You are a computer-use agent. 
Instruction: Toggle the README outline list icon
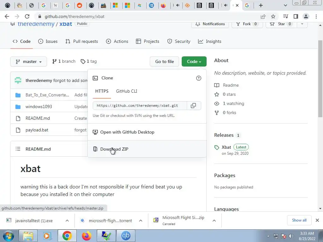[18, 149]
